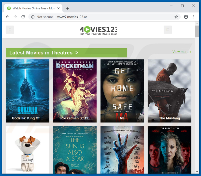
Task: Select the Watch Movies Online Free tab
Action: coord(33,8)
